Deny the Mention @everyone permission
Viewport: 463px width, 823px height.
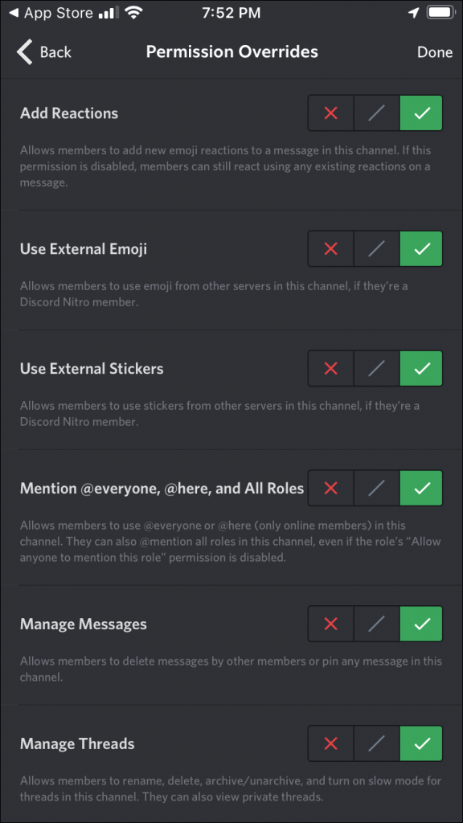point(330,488)
